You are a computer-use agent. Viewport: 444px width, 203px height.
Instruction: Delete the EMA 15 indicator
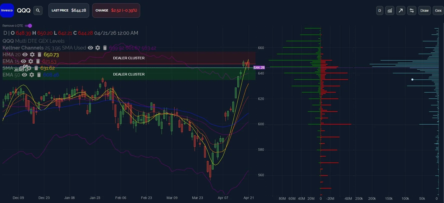38,61
